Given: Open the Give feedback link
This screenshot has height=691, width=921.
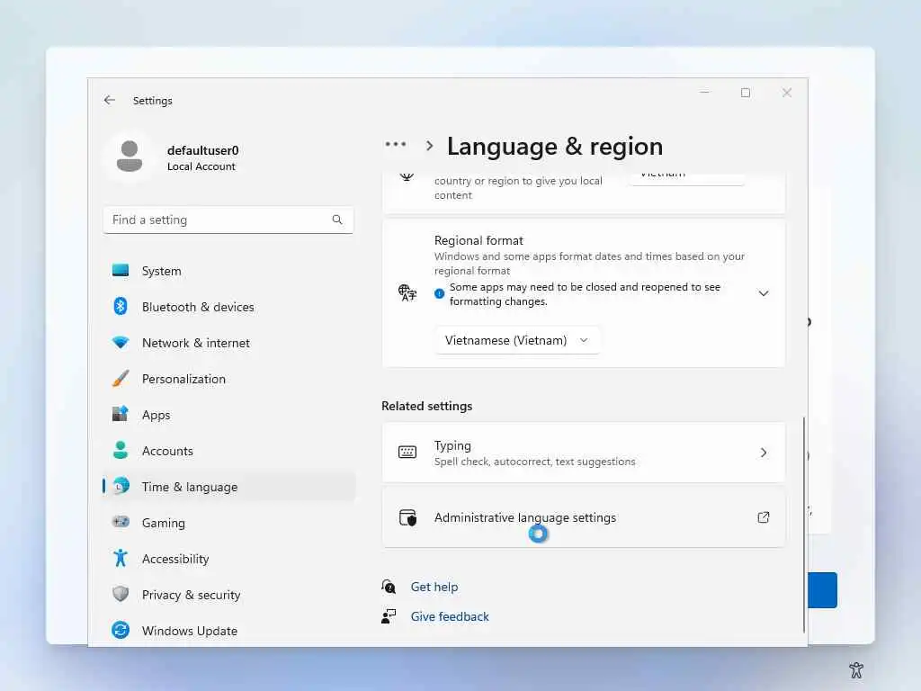Looking at the screenshot, I should 450,616.
